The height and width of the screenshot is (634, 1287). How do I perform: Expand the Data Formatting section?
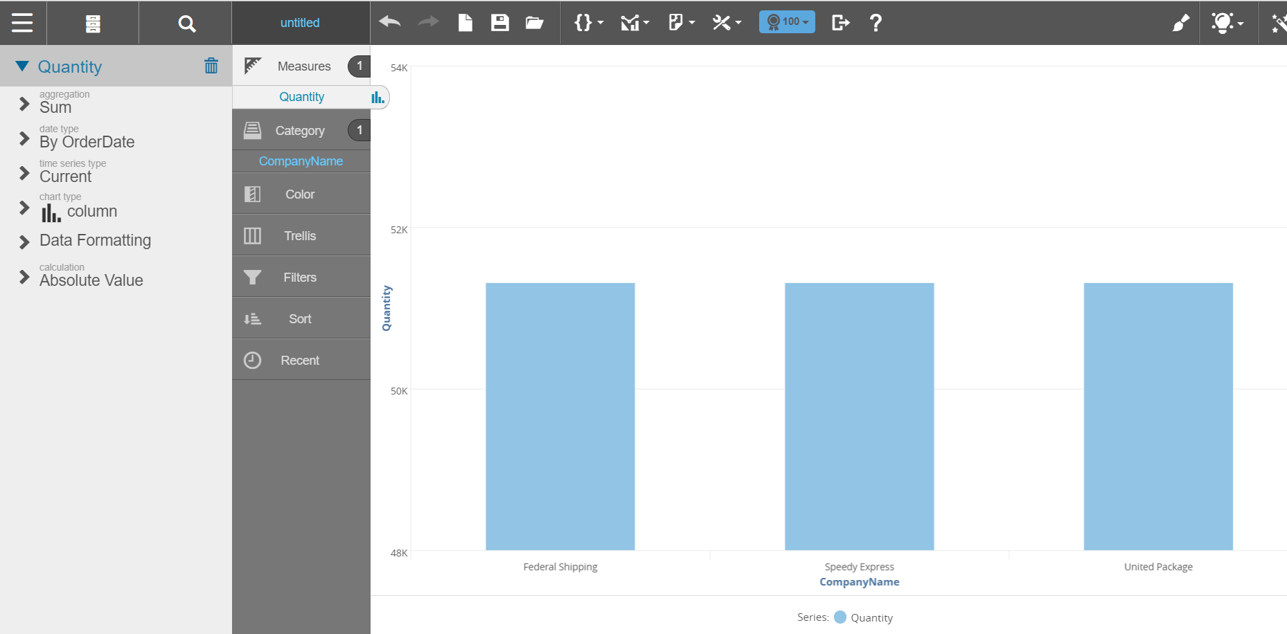24,242
